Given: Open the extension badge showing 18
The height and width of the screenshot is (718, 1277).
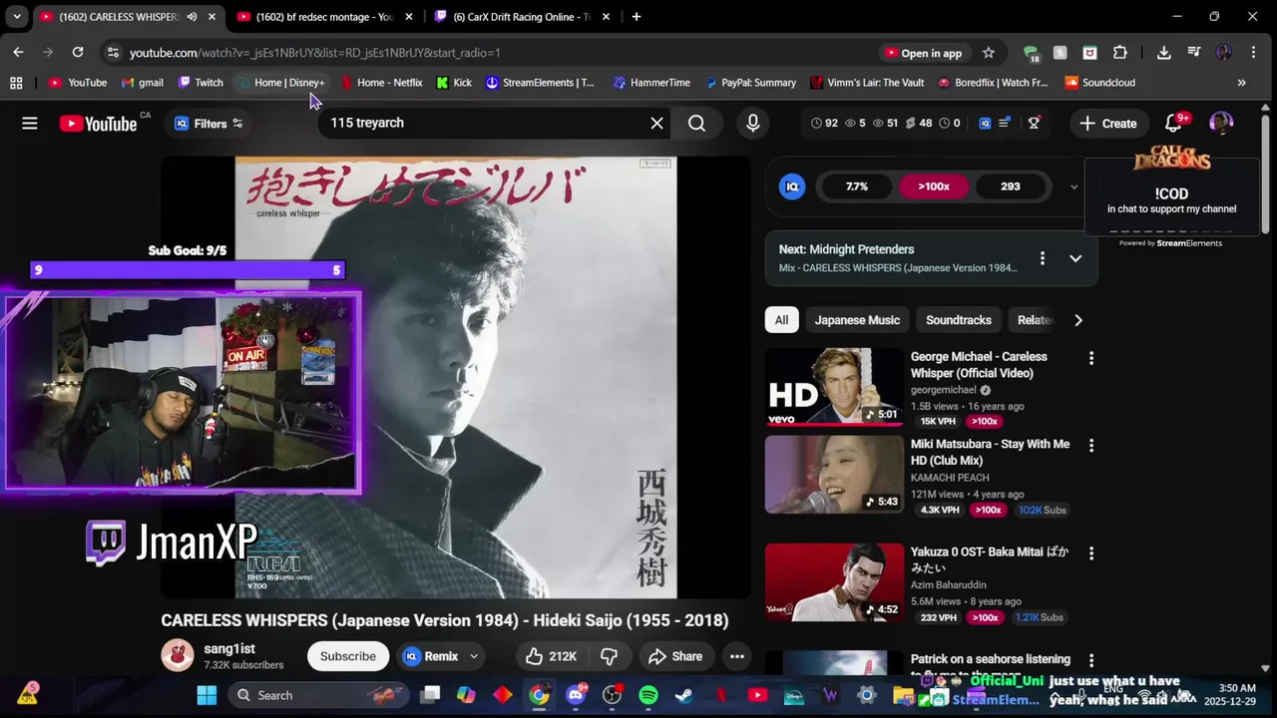Looking at the screenshot, I should click(1032, 53).
